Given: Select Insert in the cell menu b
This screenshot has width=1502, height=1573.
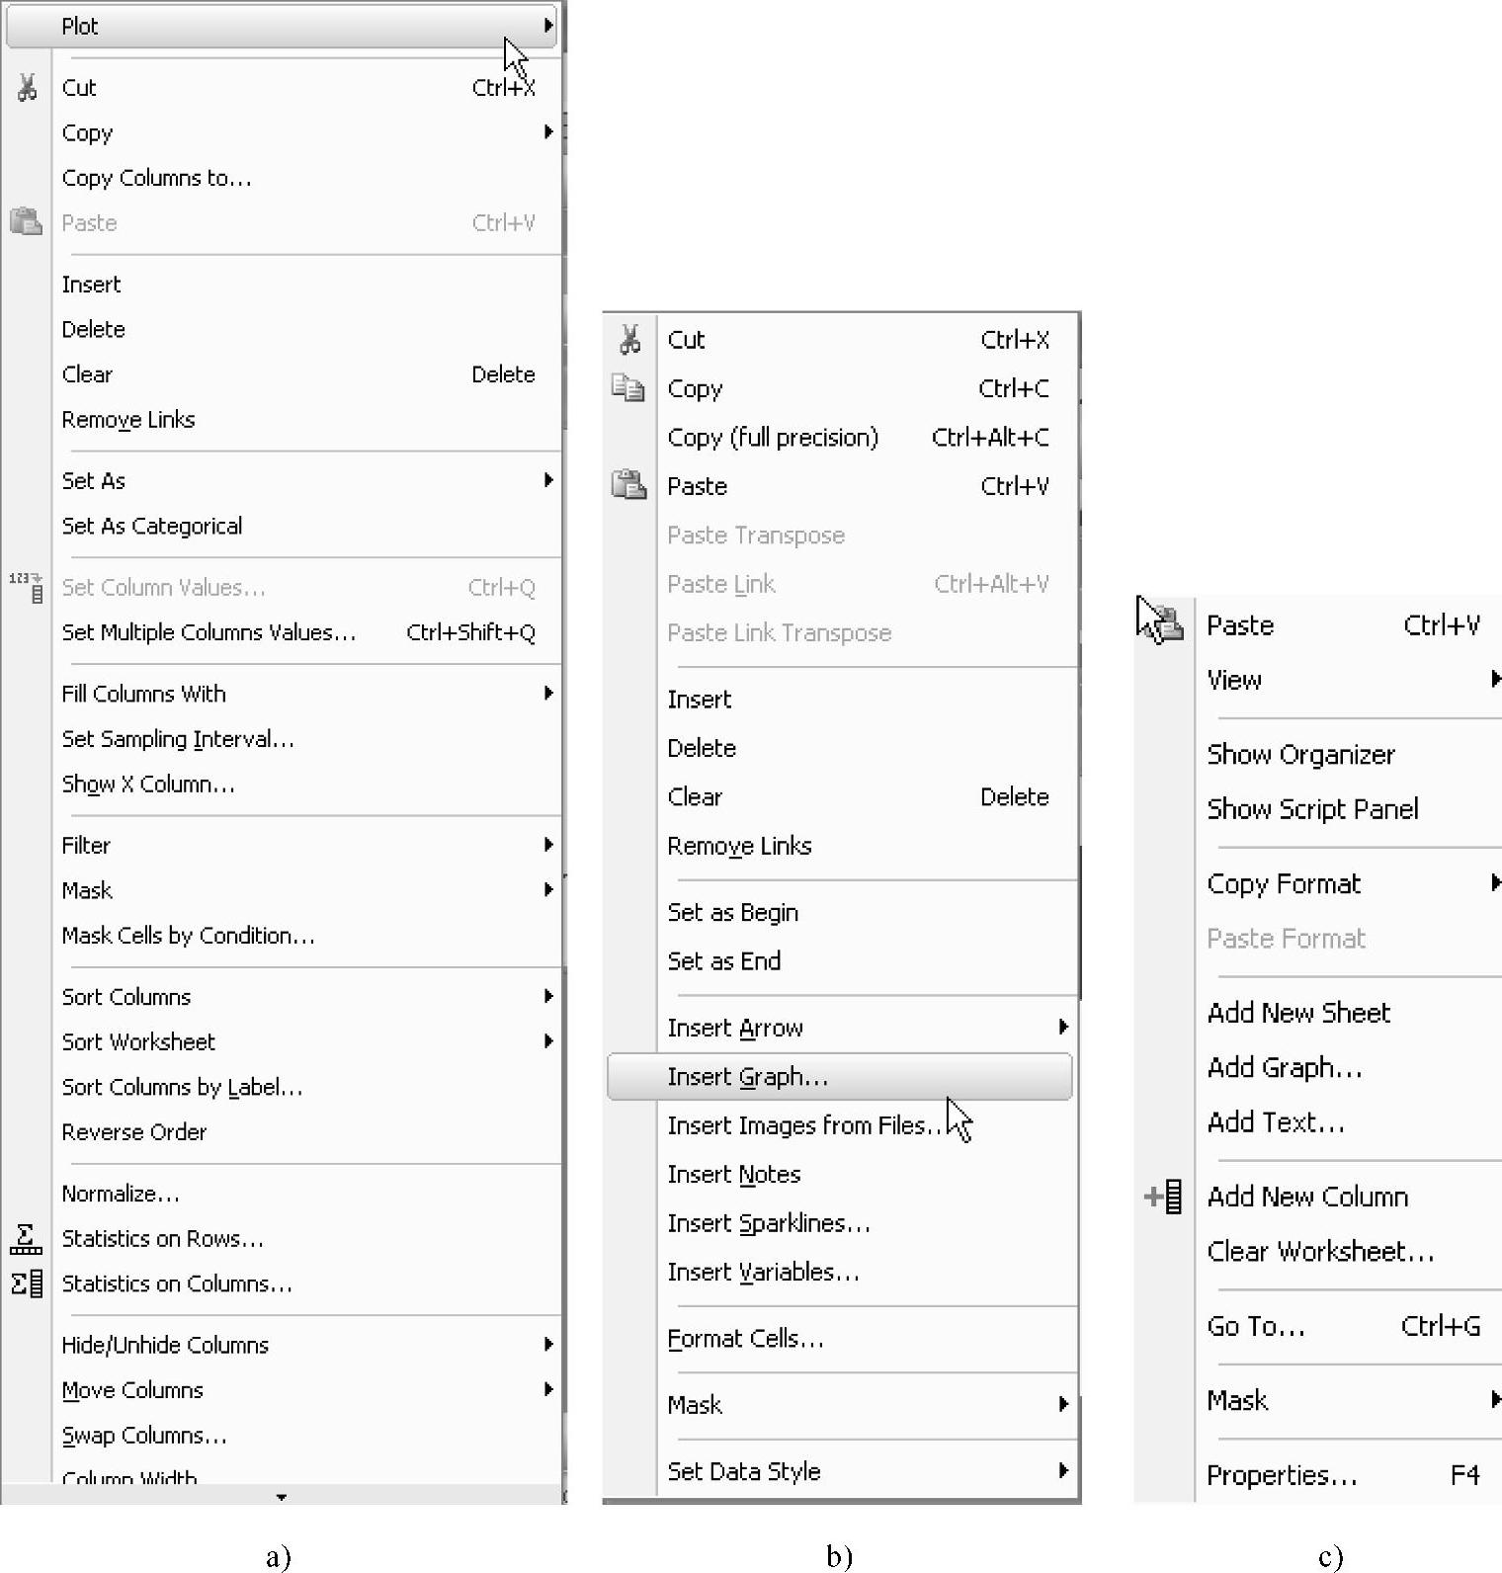Looking at the screenshot, I should click(x=700, y=700).
